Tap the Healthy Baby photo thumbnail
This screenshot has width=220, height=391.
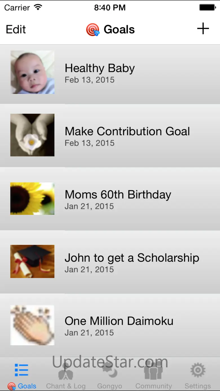pos(32,72)
